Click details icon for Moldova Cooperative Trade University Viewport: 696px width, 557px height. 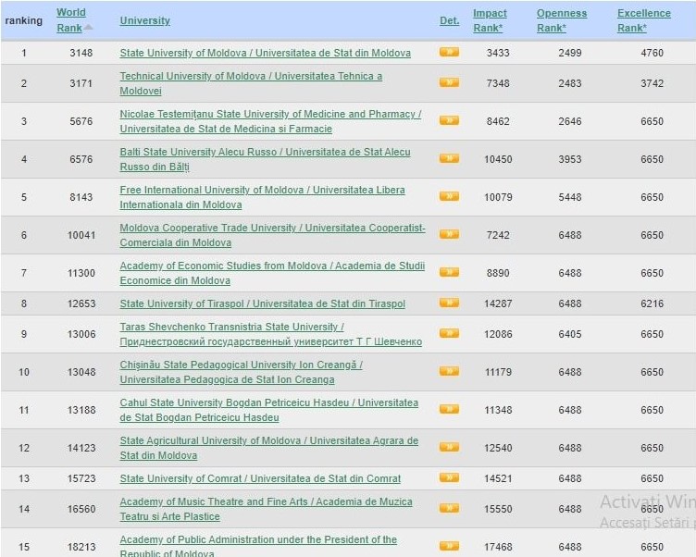pyautogui.click(x=449, y=234)
